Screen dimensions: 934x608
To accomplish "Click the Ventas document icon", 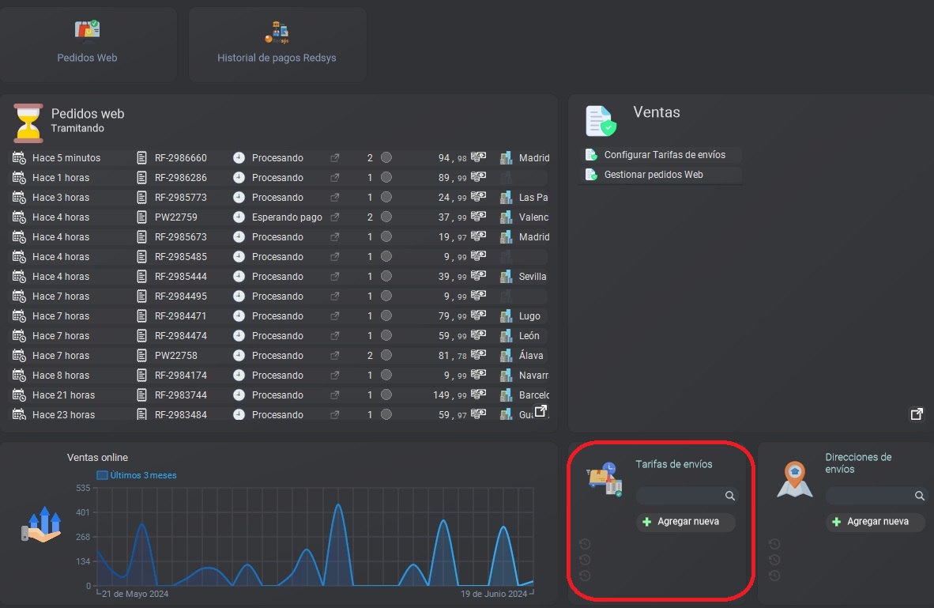I will [x=601, y=121].
